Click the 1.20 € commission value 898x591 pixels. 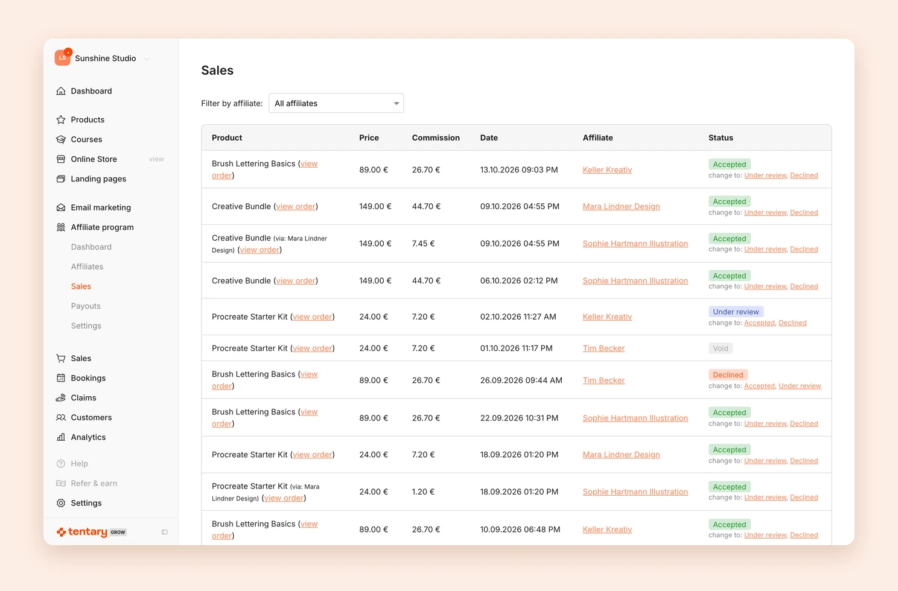[423, 492]
